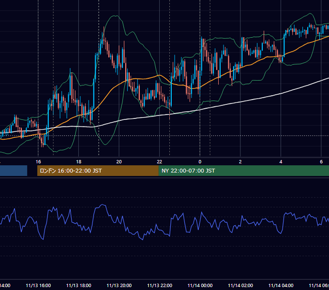The width and height of the screenshot is (329, 290).
Task: Click the hour label 16 on the upper time axis
Action: 38,162
